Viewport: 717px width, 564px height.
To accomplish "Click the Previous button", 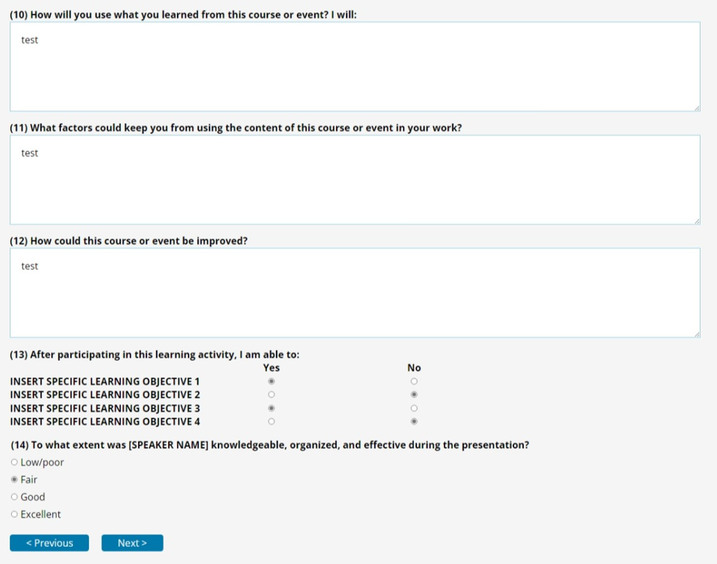I will point(49,543).
